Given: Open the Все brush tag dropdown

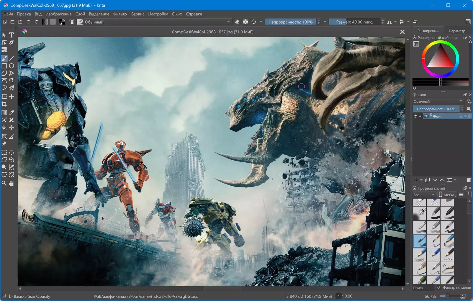Looking at the screenshot, I should (x=424, y=195).
